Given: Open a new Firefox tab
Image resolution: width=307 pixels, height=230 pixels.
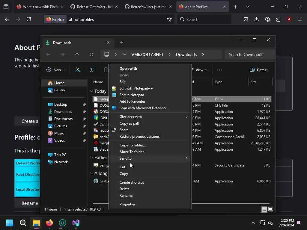Looking at the screenshot, I should (236, 7).
